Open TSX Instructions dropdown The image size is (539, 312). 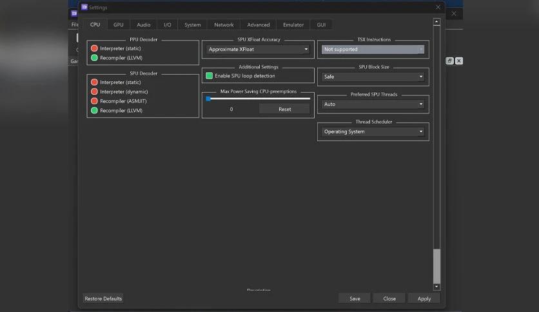pyautogui.click(x=373, y=49)
